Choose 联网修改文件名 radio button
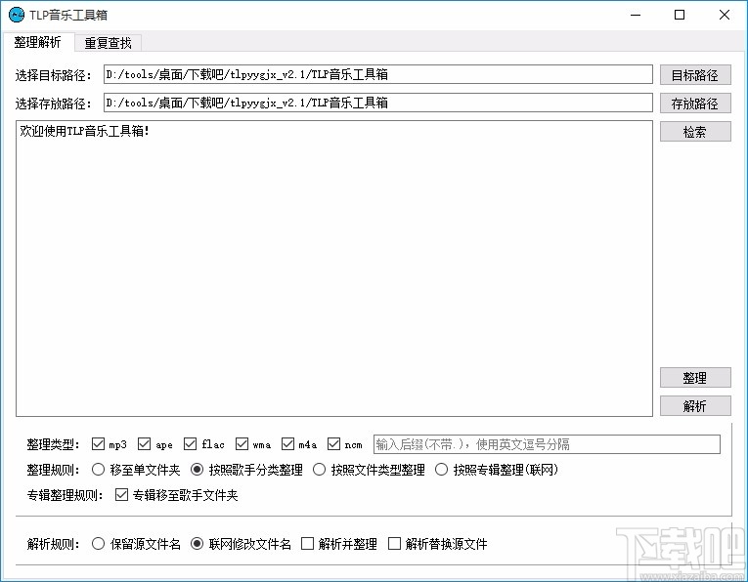Screen dimensions: 748x582 [x=197, y=543]
